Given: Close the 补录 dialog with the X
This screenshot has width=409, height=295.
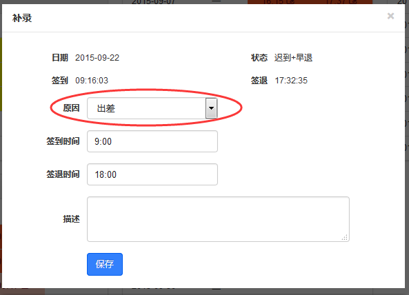Looking at the screenshot, I should (390, 16).
